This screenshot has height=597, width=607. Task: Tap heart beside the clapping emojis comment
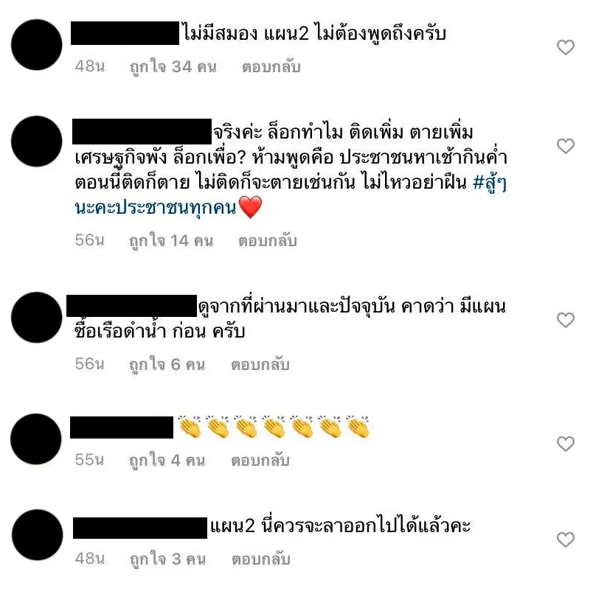click(565, 444)
